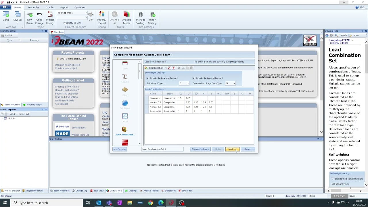
Task: Click the red cube wizard step icon
Action: click(125, 142)
